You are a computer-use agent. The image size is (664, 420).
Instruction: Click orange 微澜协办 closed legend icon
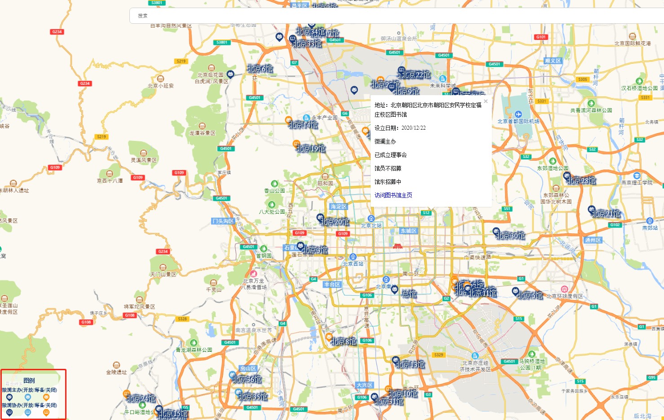[46, 412]
